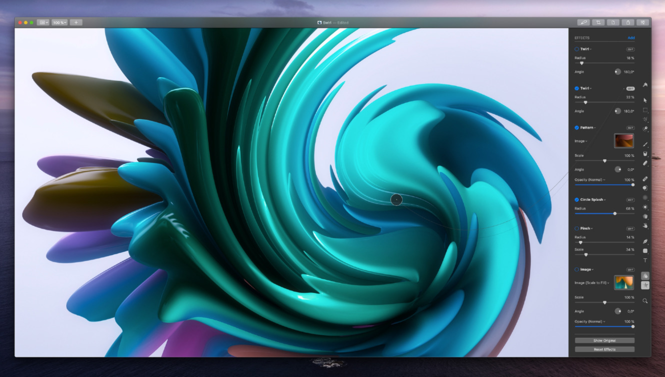665x377 pixels.
Task: Click the document icon in the title bar
Action: tap(613, 22)
